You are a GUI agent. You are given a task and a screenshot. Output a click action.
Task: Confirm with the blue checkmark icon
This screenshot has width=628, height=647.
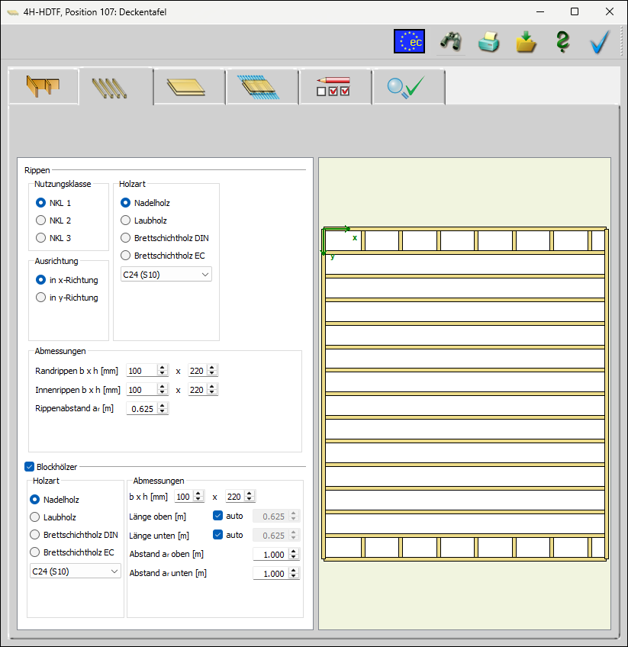point(600,41)
